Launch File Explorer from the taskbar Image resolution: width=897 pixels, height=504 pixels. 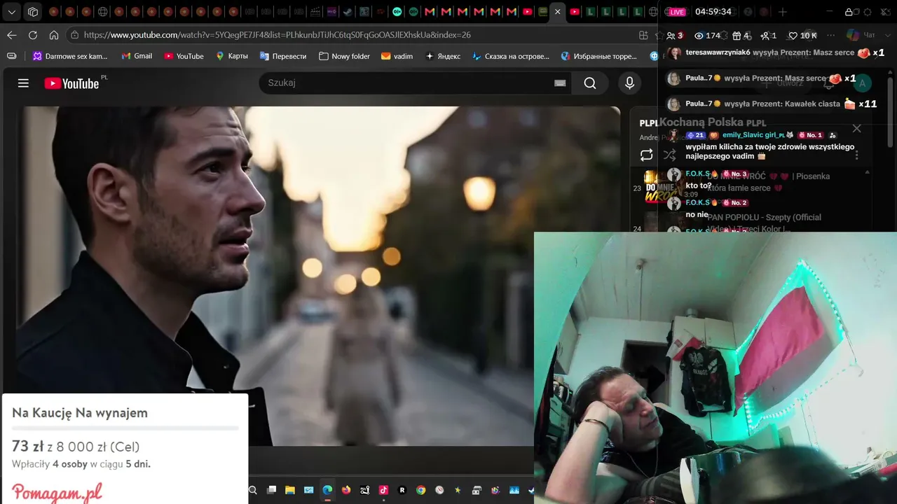tap(290, 490)
